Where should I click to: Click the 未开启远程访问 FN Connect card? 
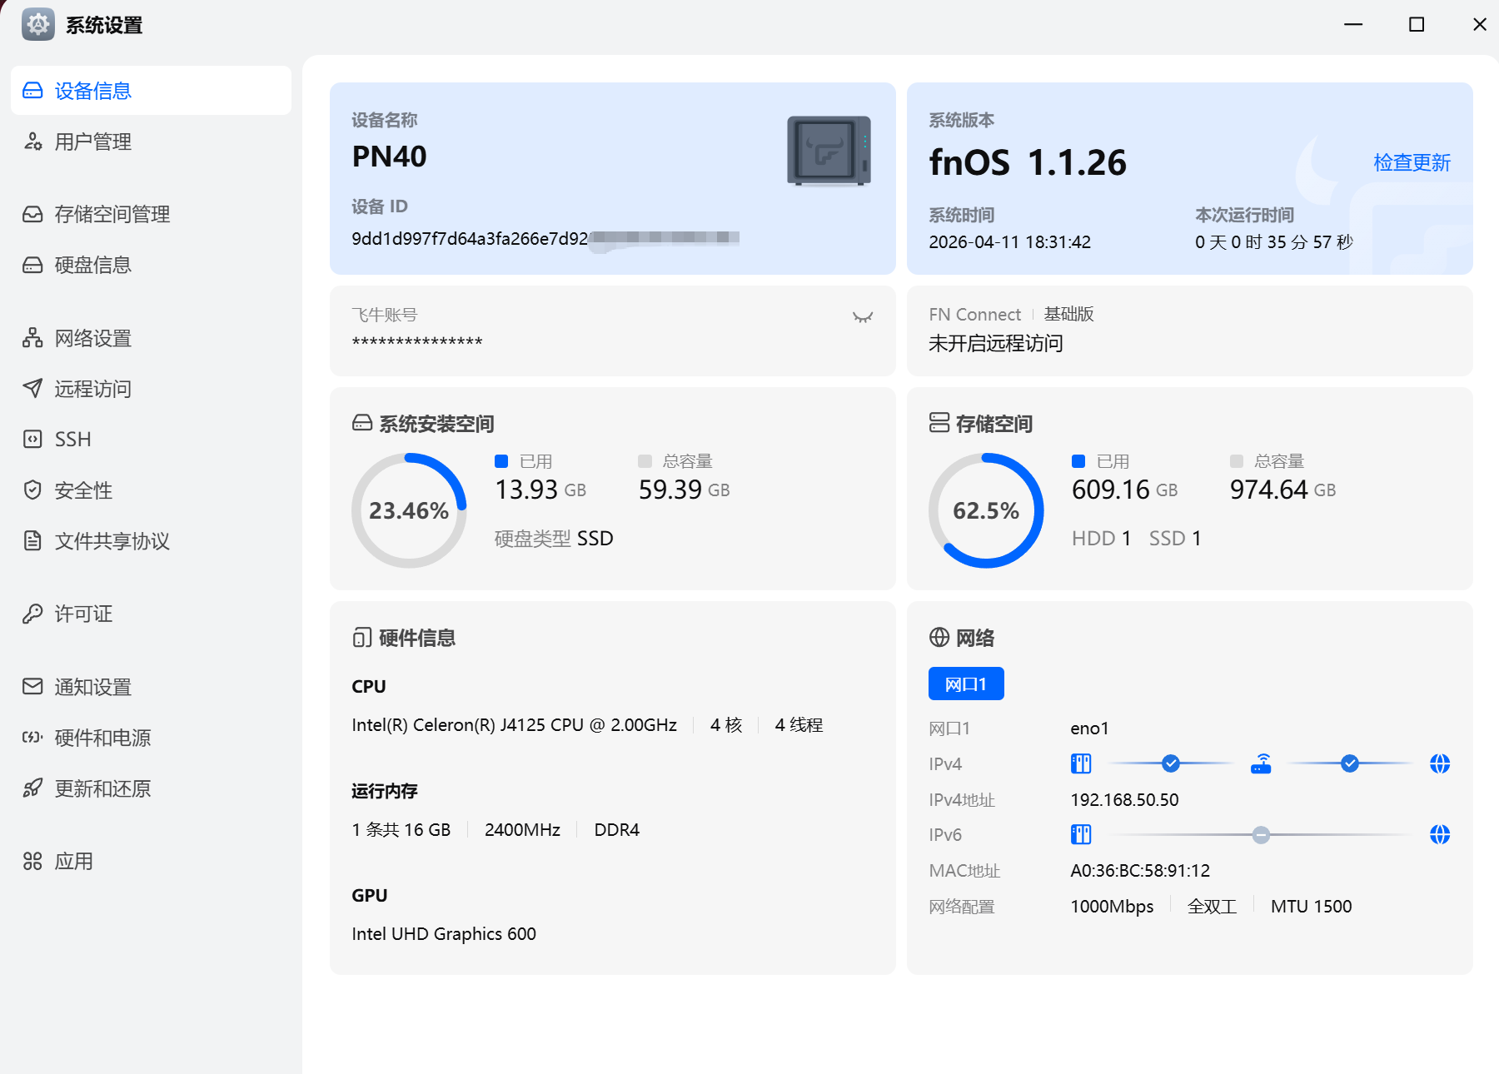[1189, 331]
